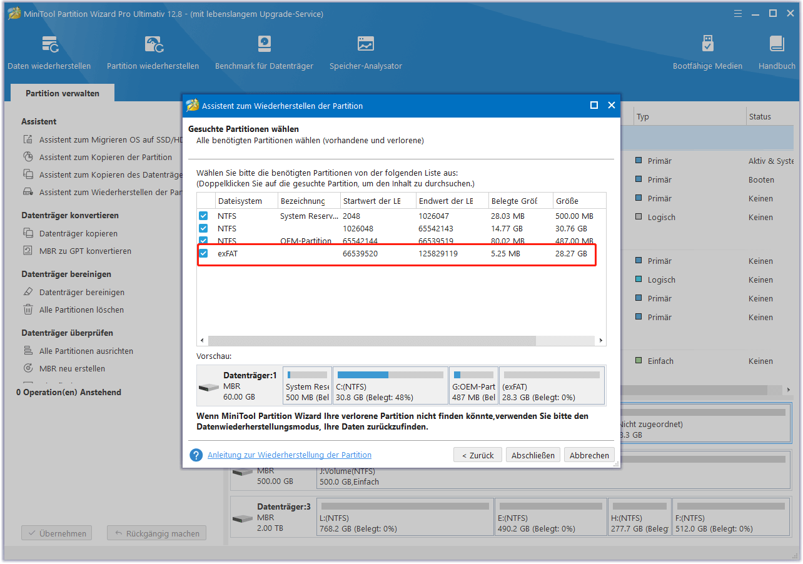The height and width of the screenshot is (564, 803).
Task: Click right arrow of partition list scrollbar
Action: tap(600, 341)
